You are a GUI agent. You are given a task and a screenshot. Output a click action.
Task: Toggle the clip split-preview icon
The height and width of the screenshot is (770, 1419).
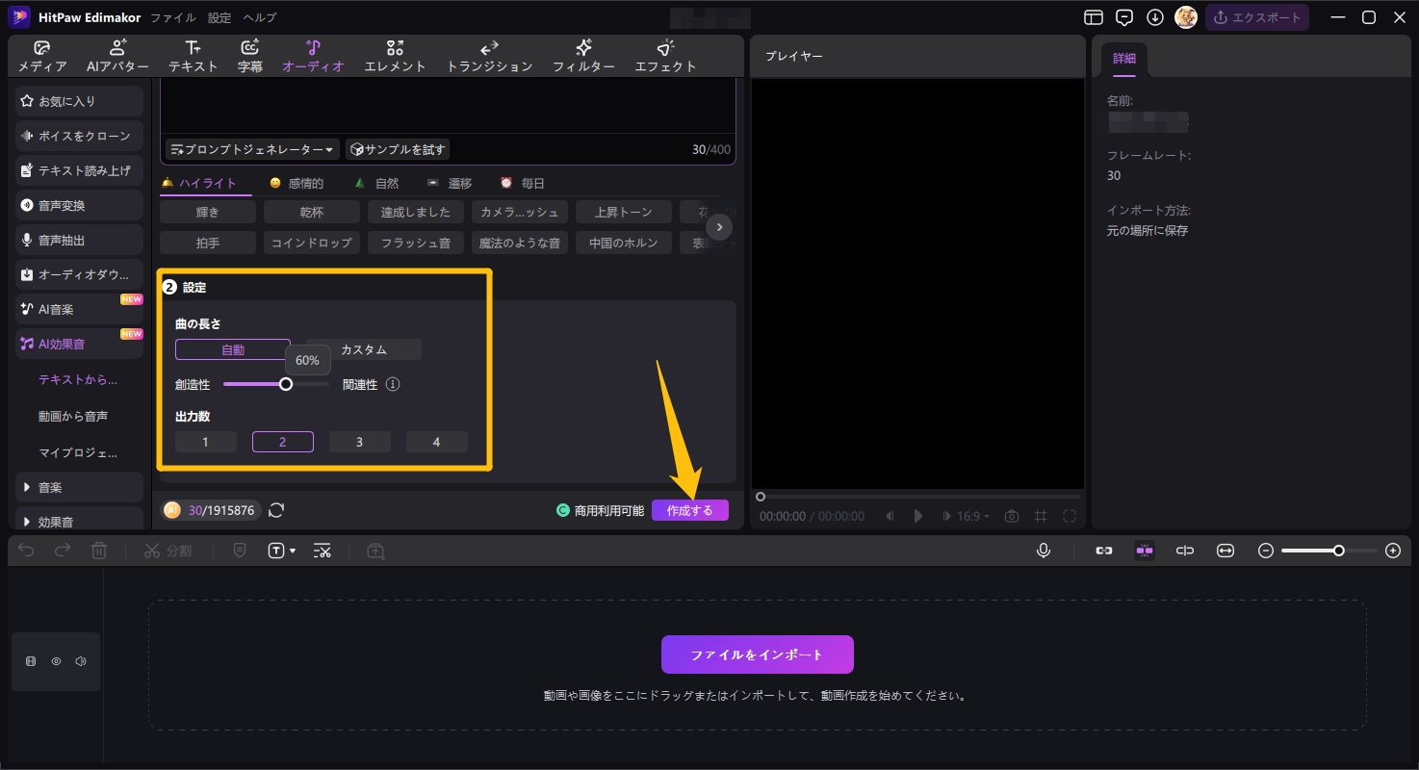(1185, 551)
